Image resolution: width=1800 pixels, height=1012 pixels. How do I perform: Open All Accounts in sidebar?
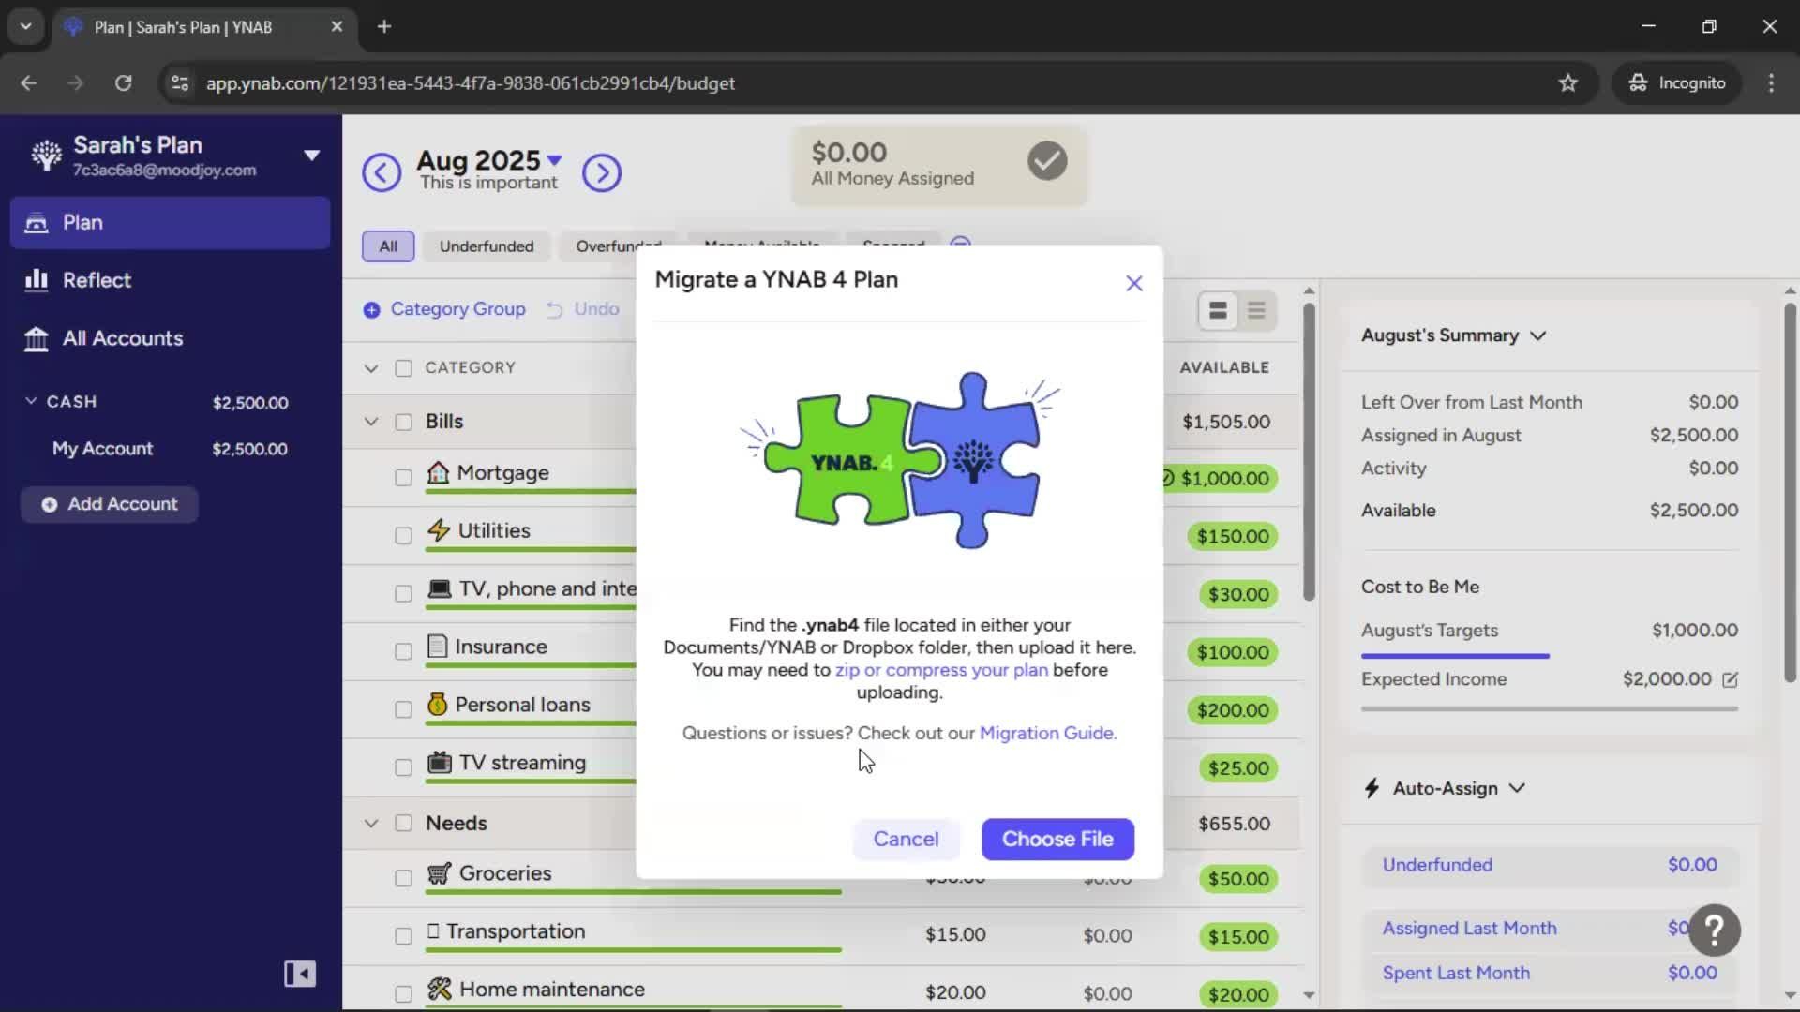pos(170,338)
